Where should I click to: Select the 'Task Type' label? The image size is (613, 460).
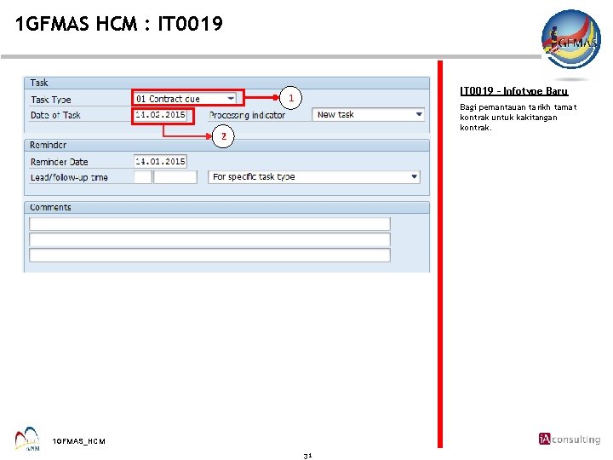51,100
